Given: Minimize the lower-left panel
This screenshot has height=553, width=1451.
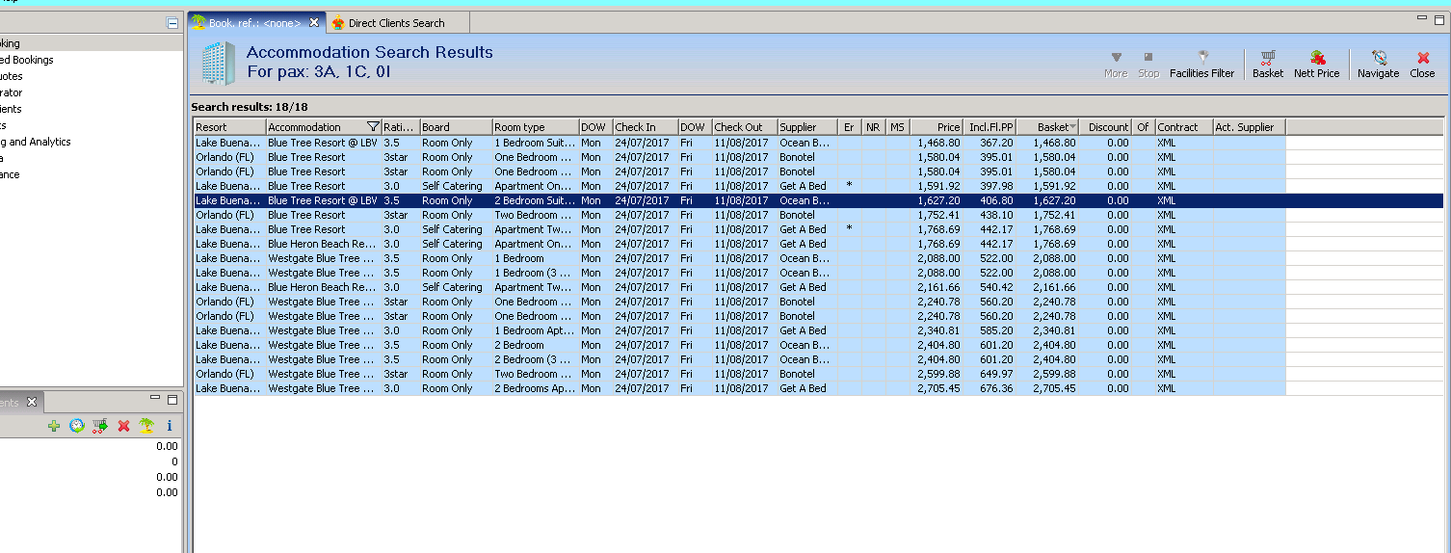Looking at the screenshot, I should (155, 398).
